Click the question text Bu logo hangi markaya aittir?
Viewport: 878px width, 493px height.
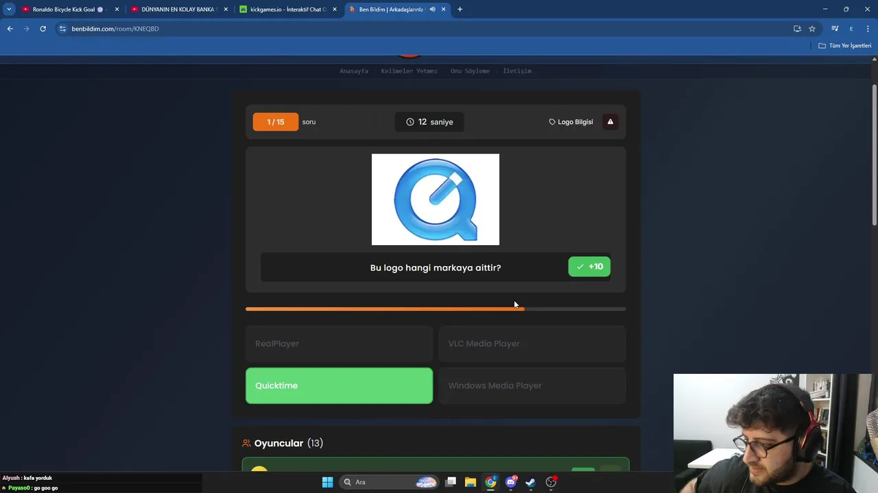(436, 268)
